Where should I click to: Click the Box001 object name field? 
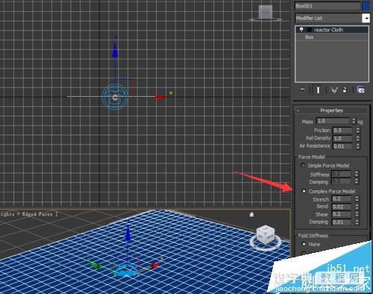327,6
